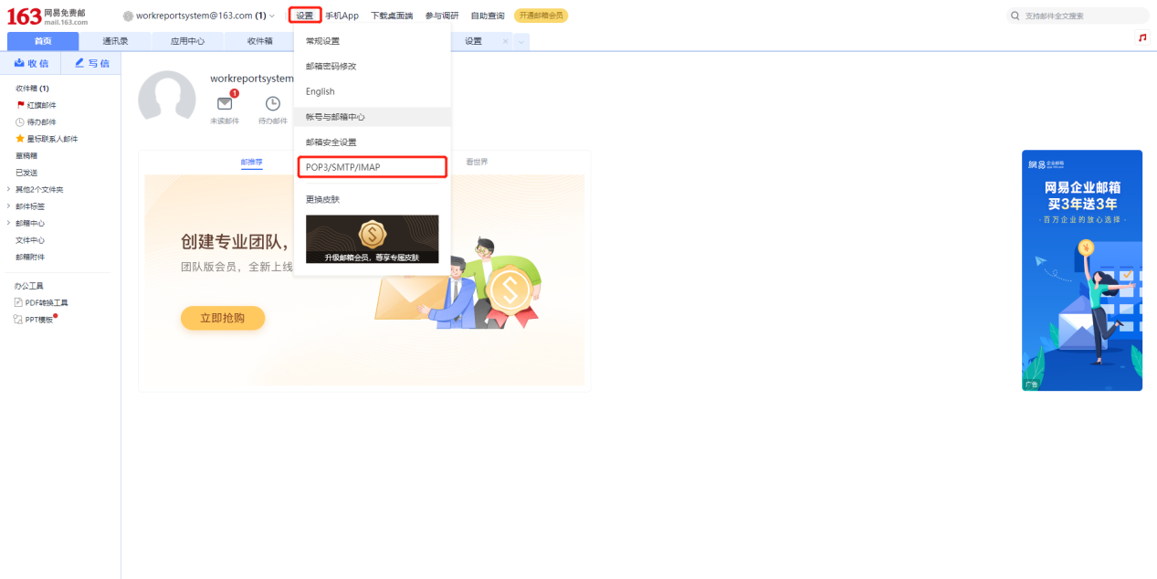Image resolution: width=1157 pixels, height=579 pixels.
Task: Open the 163 mail logo
Action: tap(47, 16)
